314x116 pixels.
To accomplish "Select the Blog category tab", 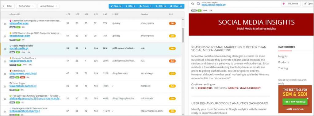I will [x=116, y=6].
